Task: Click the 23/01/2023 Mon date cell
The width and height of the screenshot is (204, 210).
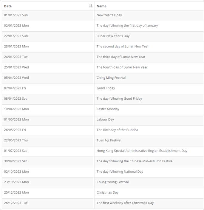Action: (x=16, y=47)
